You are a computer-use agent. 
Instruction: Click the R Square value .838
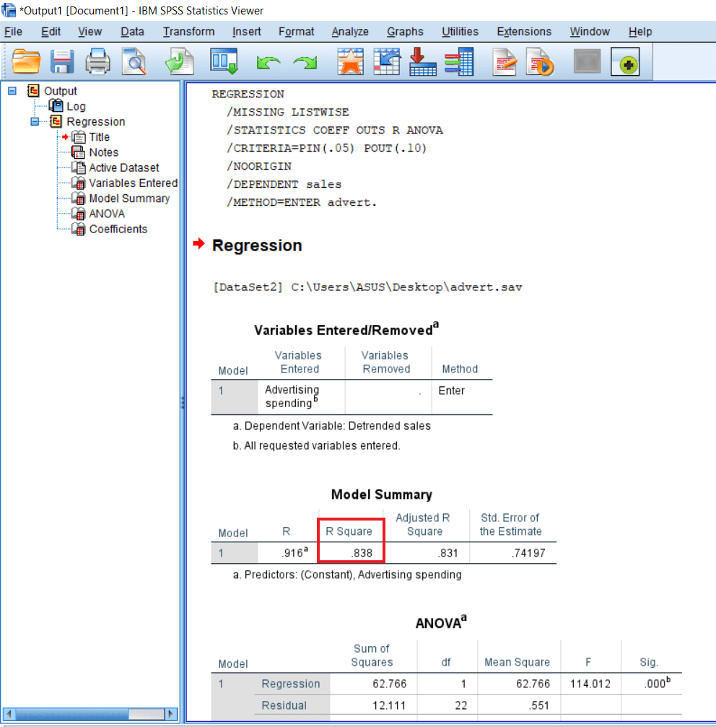pos(362,553)
